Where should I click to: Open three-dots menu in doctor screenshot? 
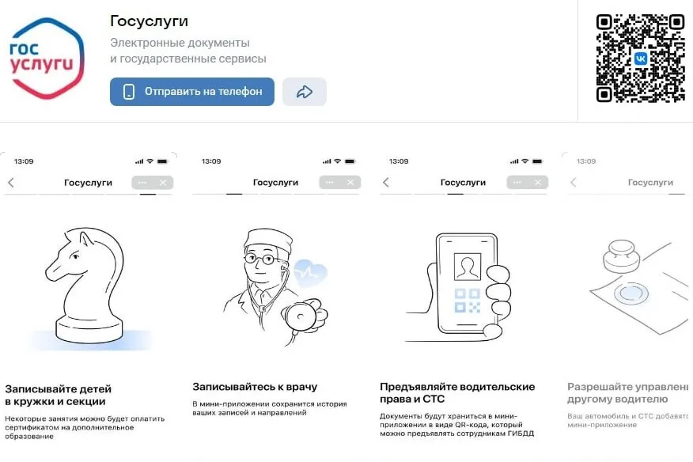[330, 182]
